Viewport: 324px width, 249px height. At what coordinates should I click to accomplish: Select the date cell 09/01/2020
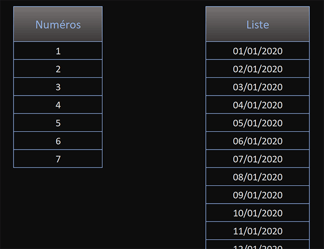click(258, 194)
